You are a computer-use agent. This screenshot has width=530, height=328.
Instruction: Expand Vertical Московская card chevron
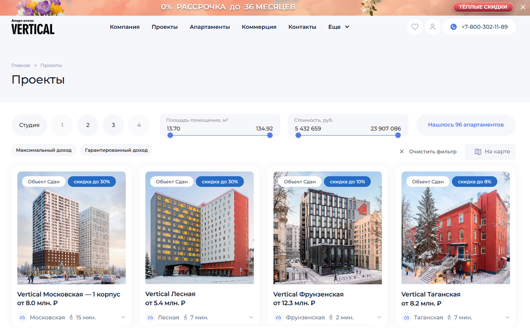tap(123, 317)
